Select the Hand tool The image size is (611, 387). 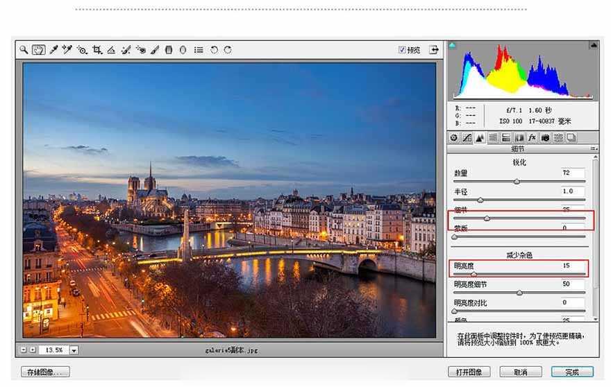pos(38,50)
